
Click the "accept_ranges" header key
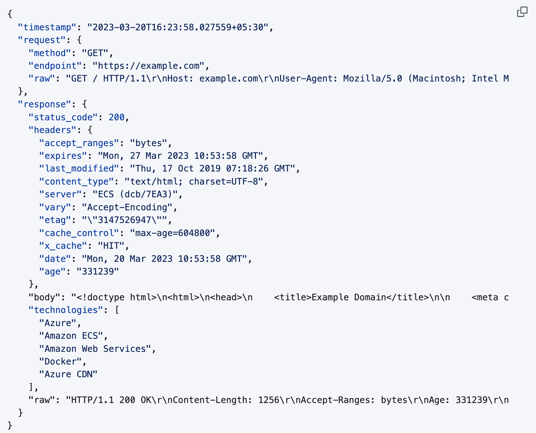click(79, 143)
